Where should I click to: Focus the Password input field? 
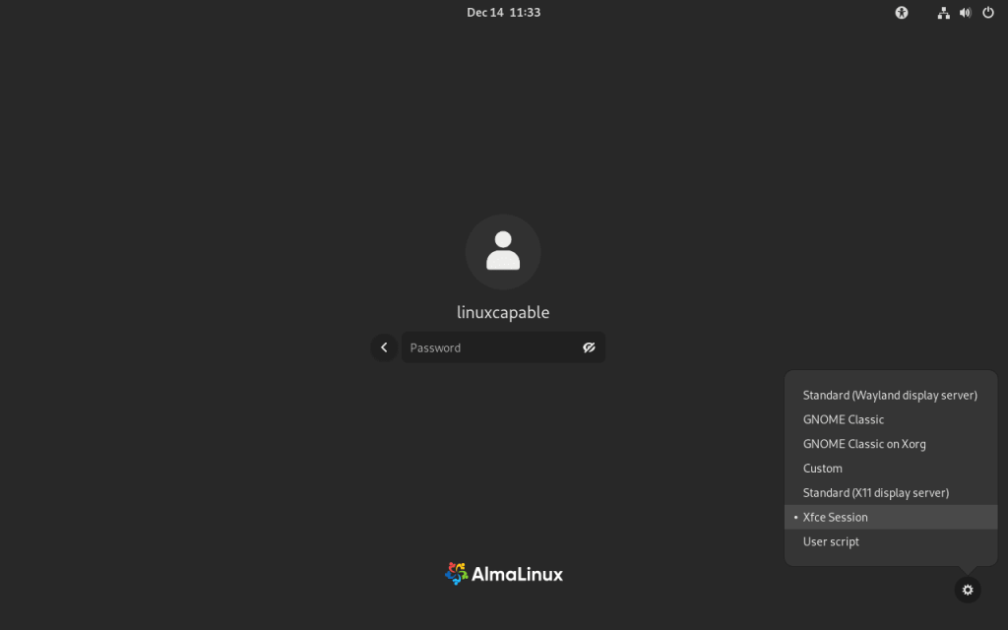pyautogui.click(x=503, y=347)
